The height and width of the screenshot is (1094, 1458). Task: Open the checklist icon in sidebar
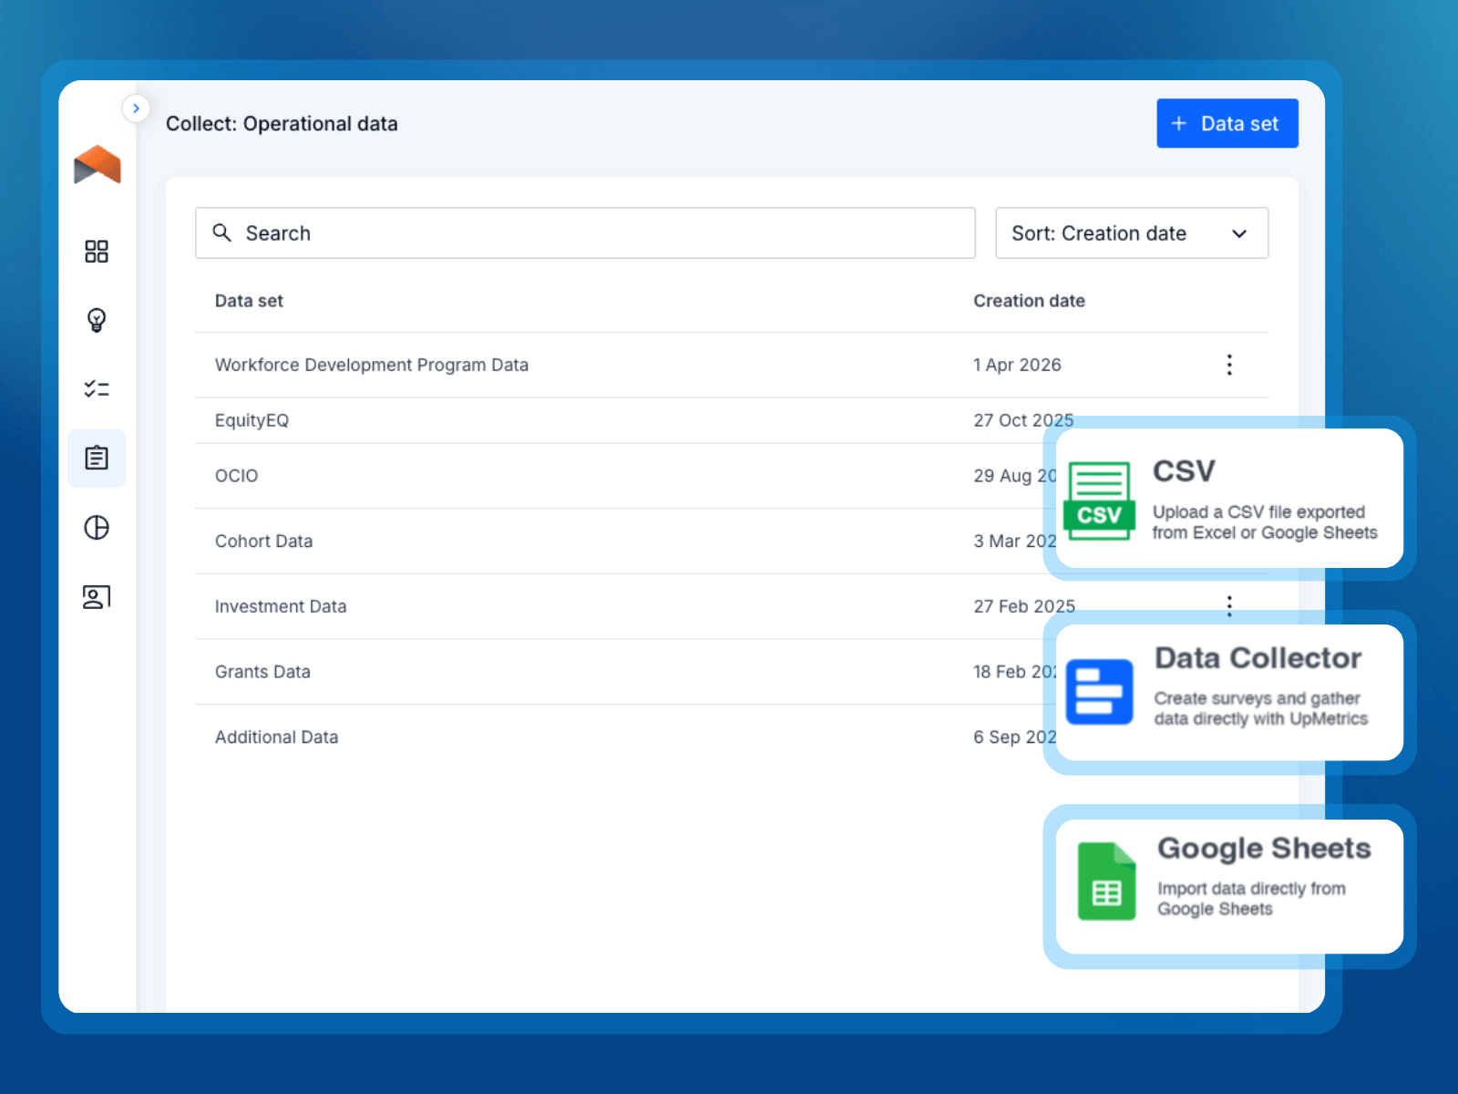pyautogui.click(x=97, y=389)
